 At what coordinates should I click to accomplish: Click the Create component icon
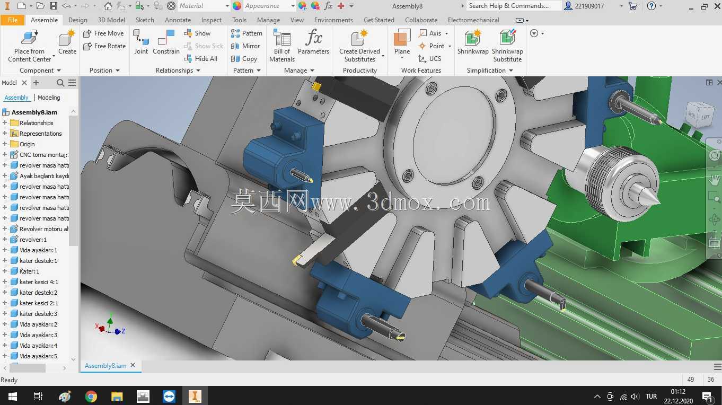(67, 38)
